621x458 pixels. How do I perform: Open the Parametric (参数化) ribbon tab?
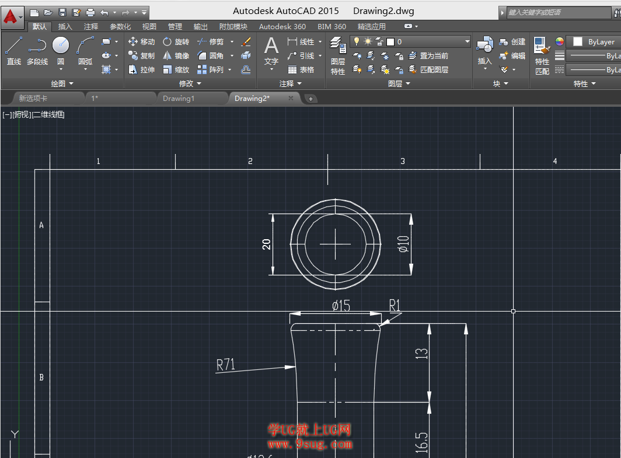point(120,26)
